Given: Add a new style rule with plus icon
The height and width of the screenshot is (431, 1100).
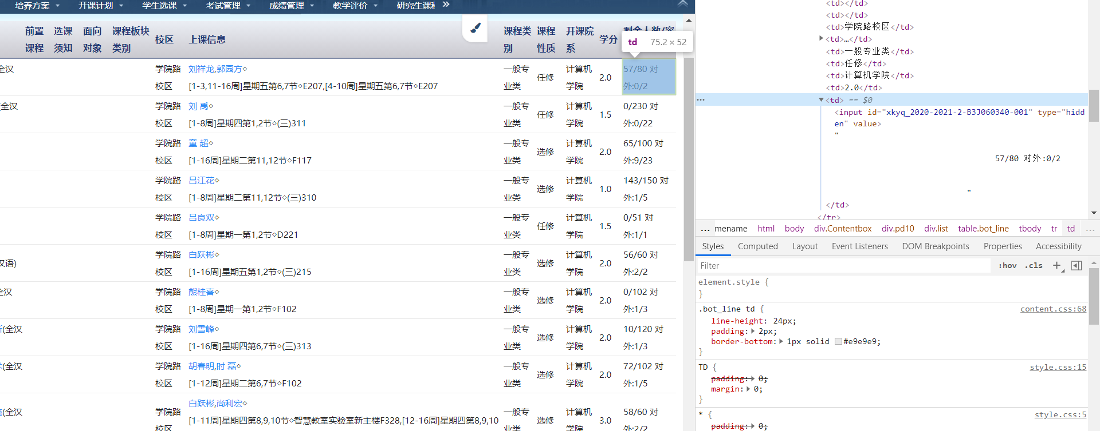Looking at the screenshot, I should [1057, 265].
